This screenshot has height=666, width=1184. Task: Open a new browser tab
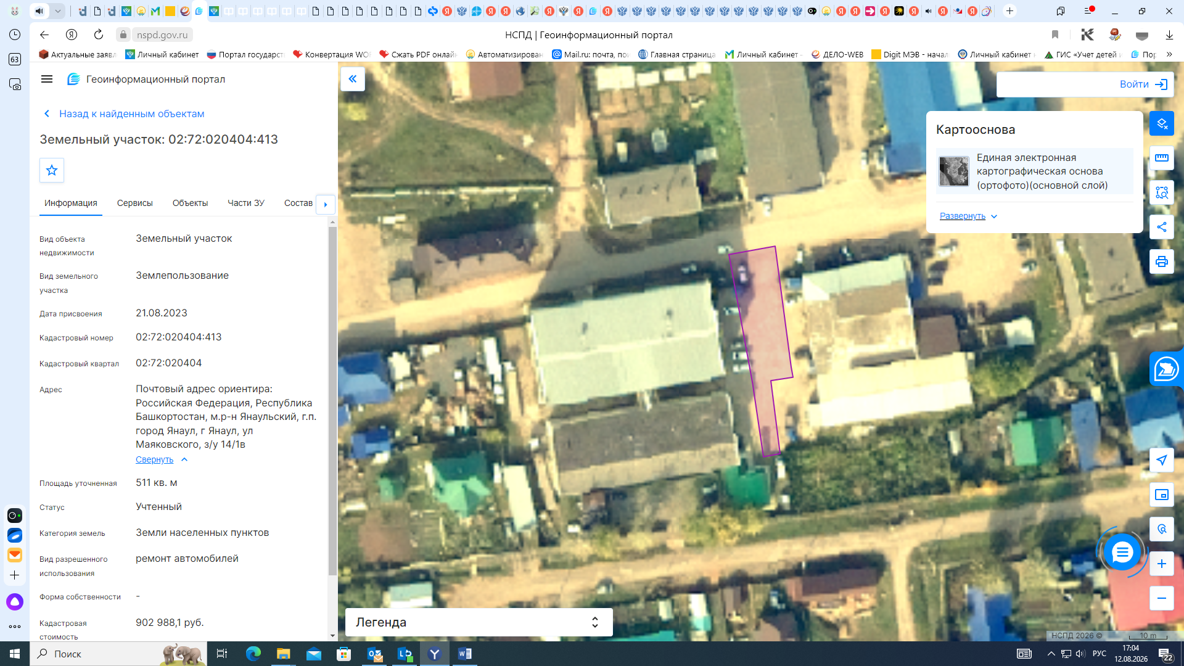click(x=1009, y=11)
